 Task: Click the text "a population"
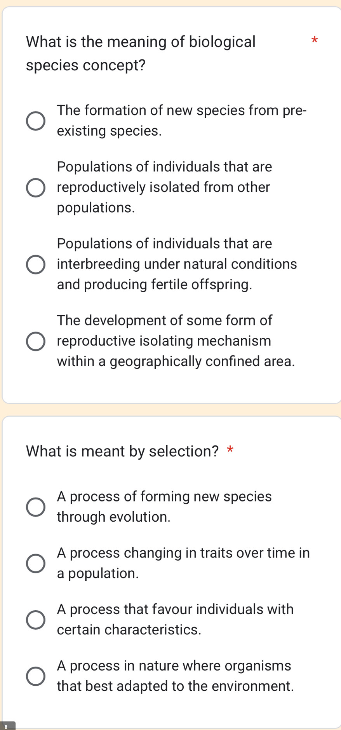(x=97, y=573)
